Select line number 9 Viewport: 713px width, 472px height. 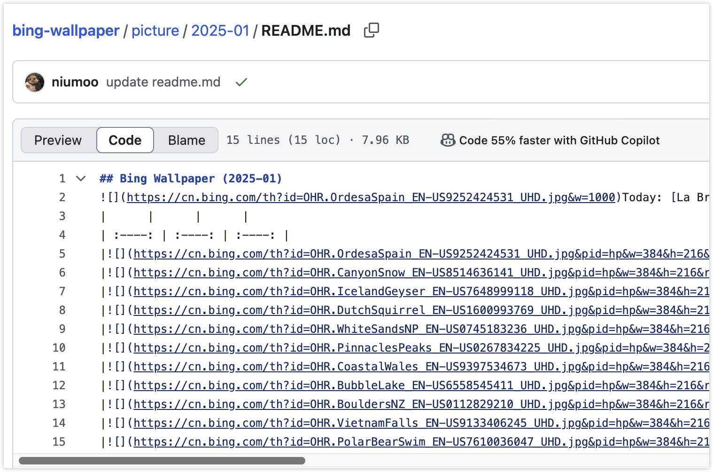coord(62,329)
